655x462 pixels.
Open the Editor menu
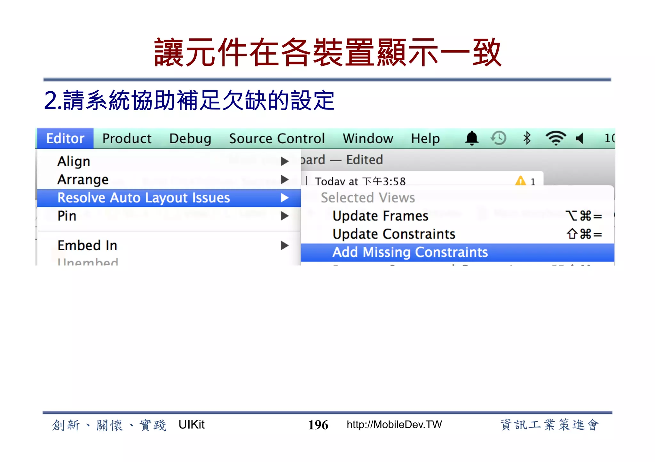coord(65,138)
